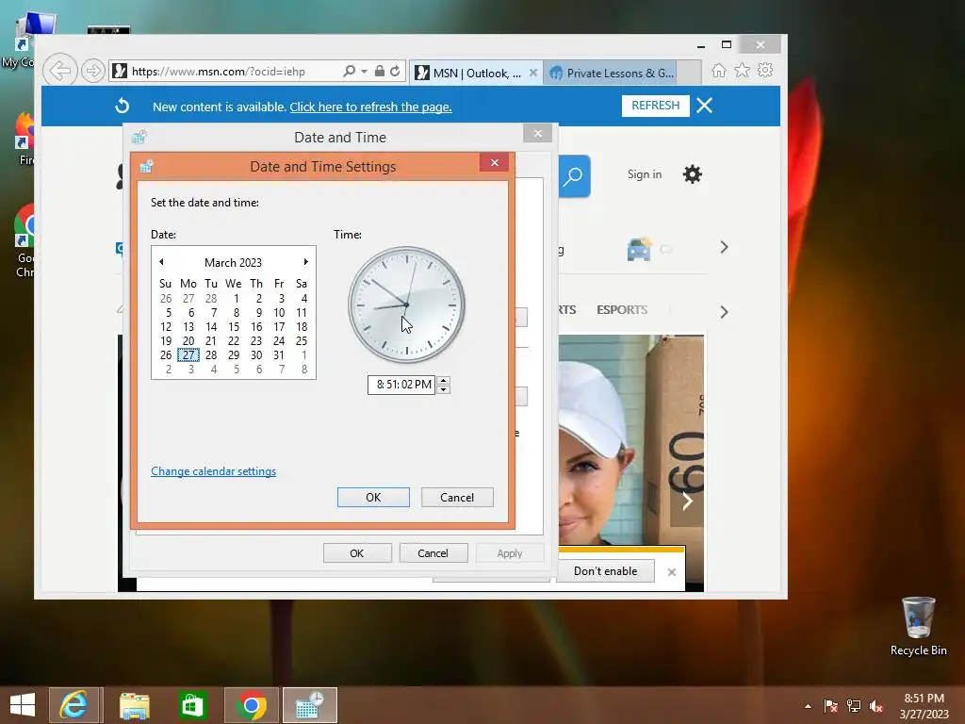Open Windows Store from the taskbar
Image resolution: width=965 pixels, height=724 pixels.
tap(192, 705)
